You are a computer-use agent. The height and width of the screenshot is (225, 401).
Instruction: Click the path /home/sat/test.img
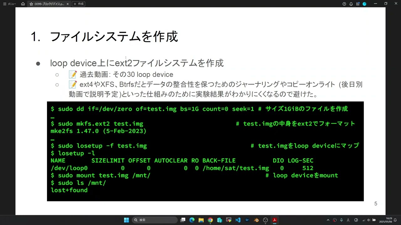pyautogui.click(x=236, y=168)
